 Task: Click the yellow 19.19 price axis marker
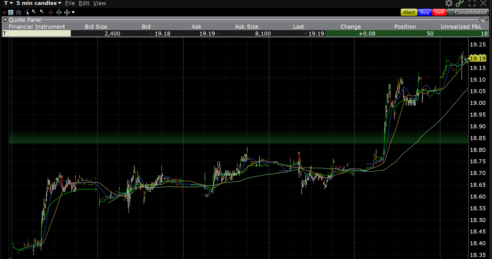478,58
